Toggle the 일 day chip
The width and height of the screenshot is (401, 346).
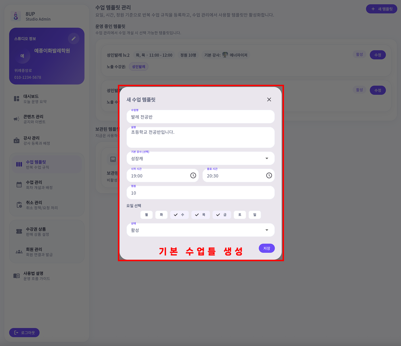click(255, 215)
